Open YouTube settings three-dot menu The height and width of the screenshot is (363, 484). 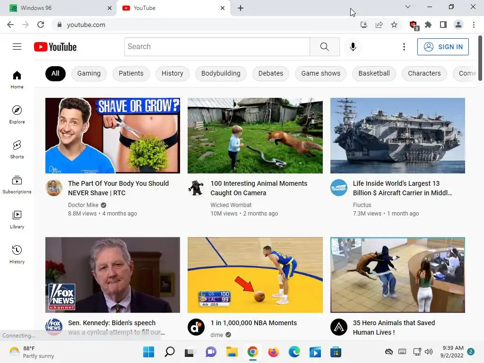tap(404, 47)
